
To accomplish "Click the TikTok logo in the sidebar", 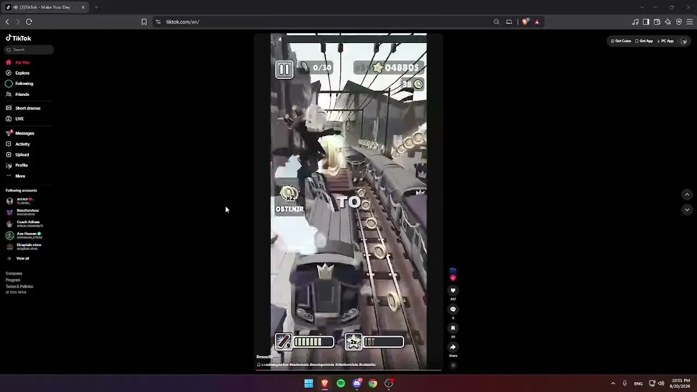I will click(19, 38).
